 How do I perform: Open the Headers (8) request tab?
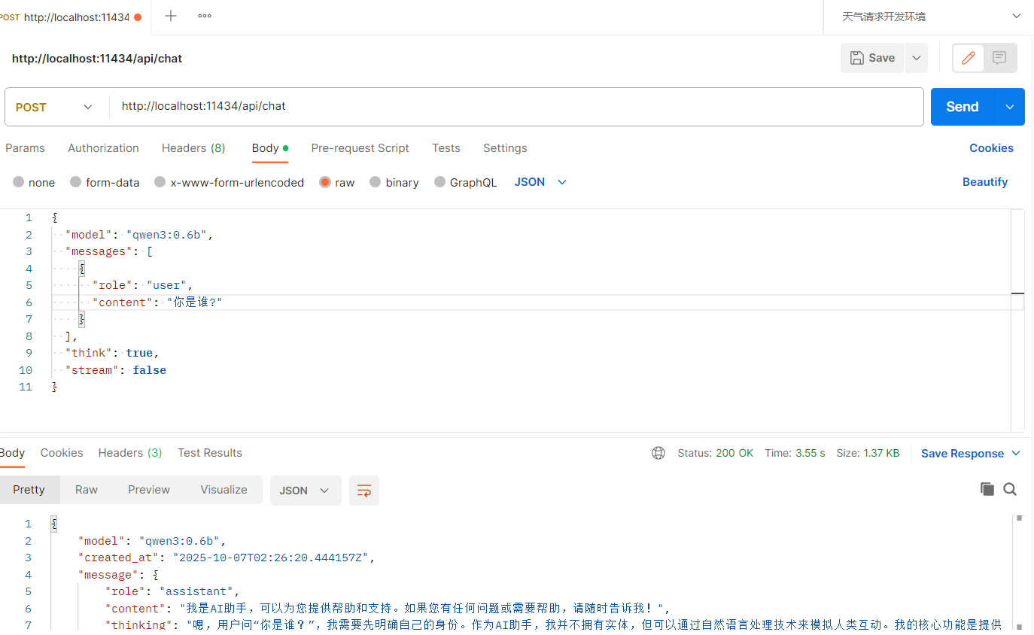point(193,148)
